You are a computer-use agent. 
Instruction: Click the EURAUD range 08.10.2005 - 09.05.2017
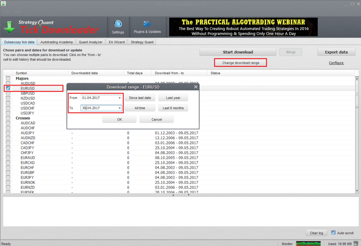[176, 158]
